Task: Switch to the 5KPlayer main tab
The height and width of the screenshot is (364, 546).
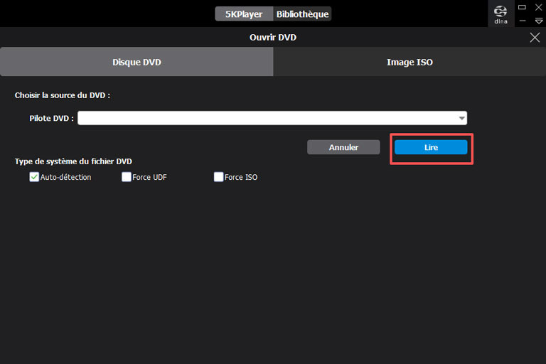Action: click(244, 14)
